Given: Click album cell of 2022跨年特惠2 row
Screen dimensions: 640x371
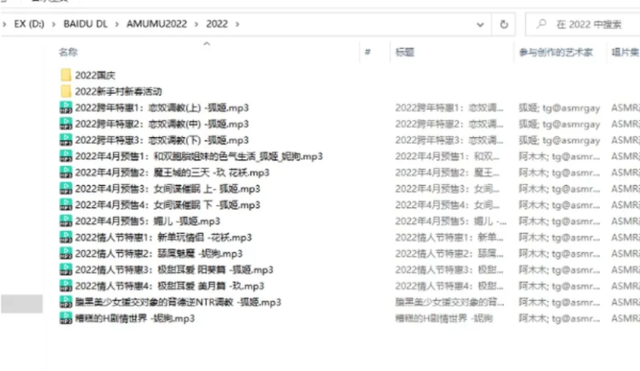Looking at the screenshot, I should click(x=625, y=124).
